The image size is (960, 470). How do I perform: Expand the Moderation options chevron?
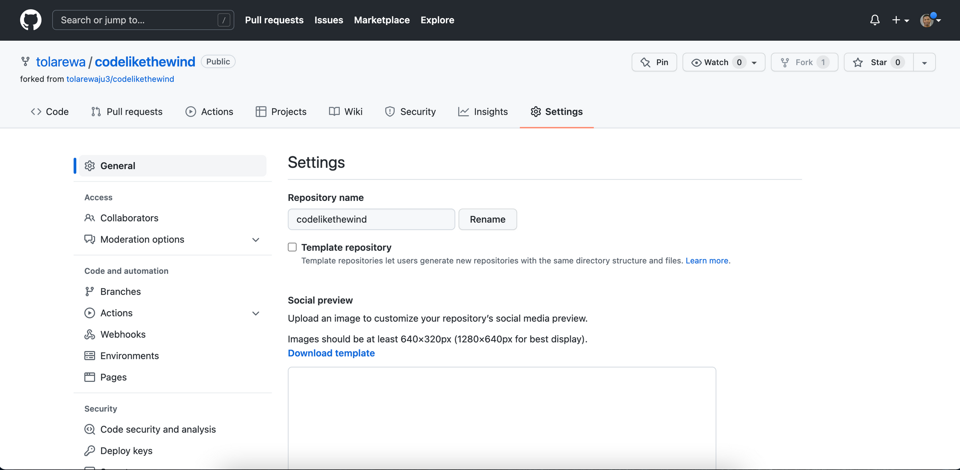pyautogui.click(x=256, y=240)
